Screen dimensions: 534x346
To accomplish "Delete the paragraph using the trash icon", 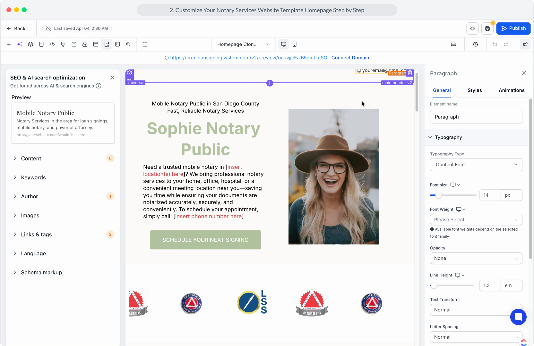I will [410, 73].
